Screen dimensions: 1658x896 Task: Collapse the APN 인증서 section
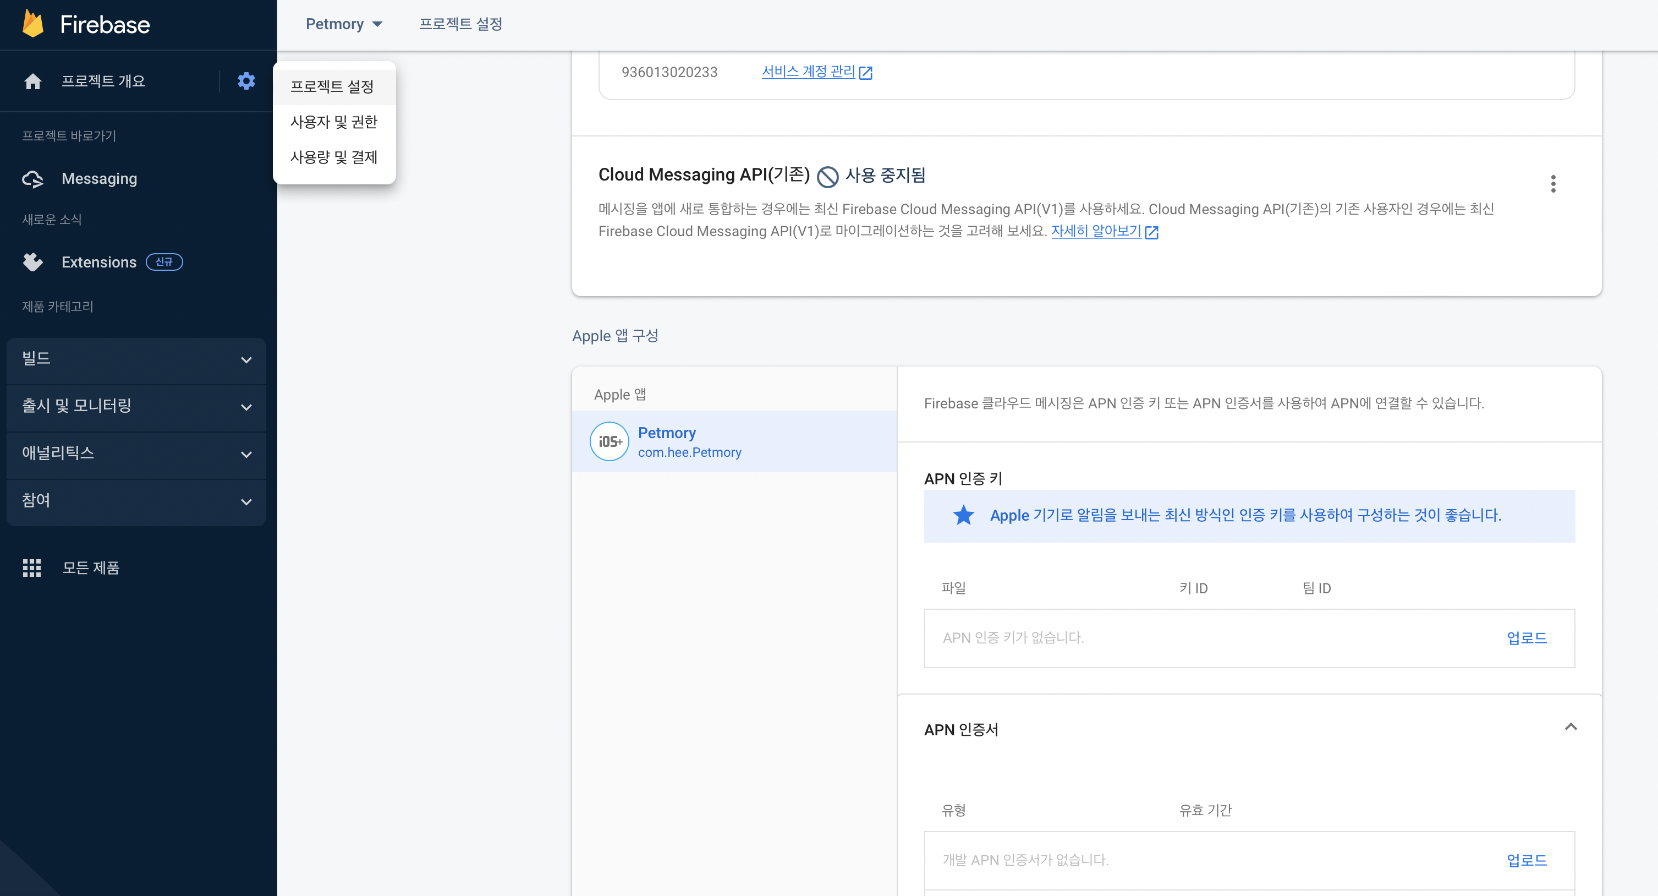1571,727
